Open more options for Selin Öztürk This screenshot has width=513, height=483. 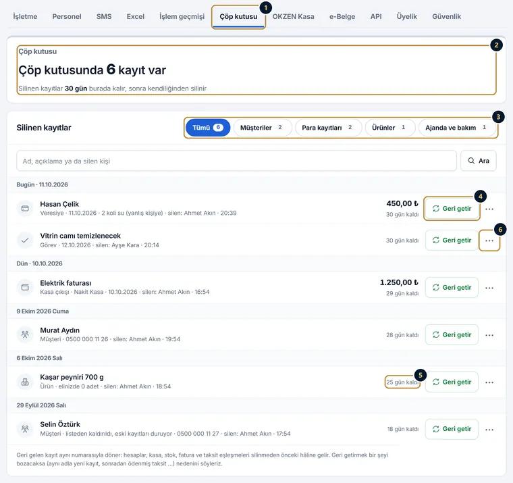pyautogui.click(x=489, y=430)
